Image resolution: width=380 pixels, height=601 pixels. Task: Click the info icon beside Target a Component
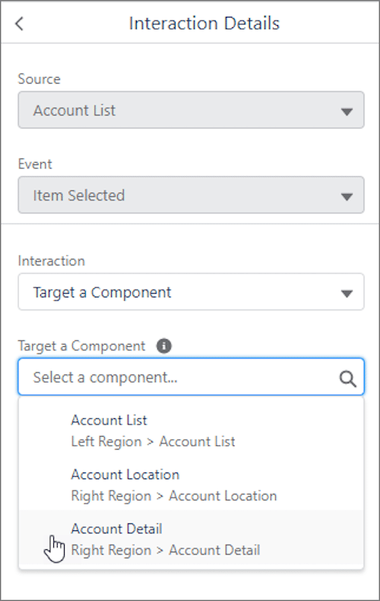[164, 346]
